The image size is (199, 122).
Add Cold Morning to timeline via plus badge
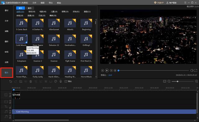click(x=26, y=42)
